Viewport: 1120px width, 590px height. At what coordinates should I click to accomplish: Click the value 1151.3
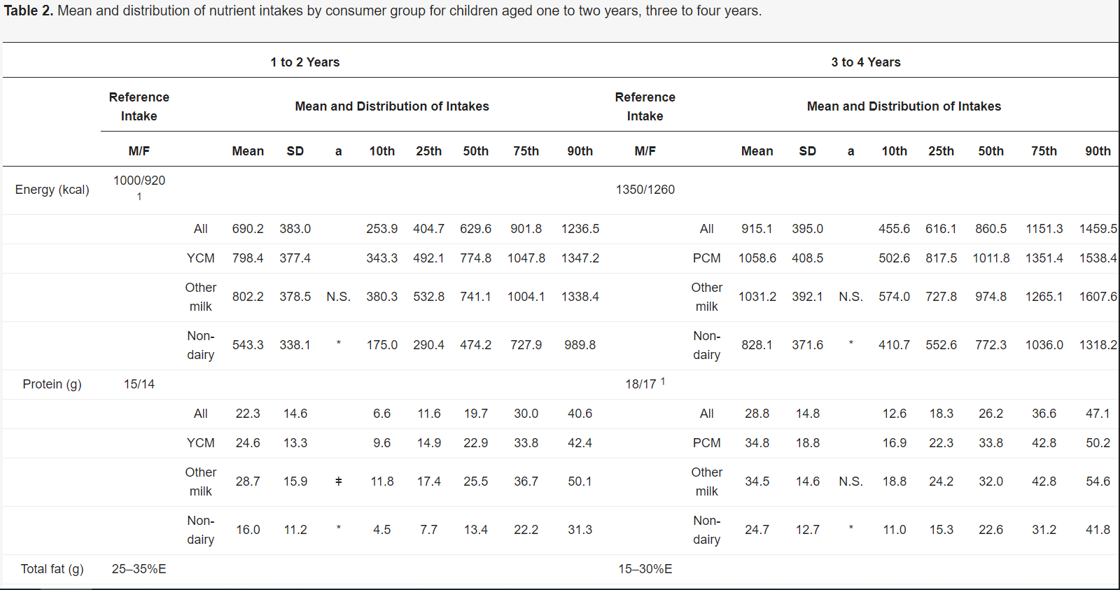1044,229
